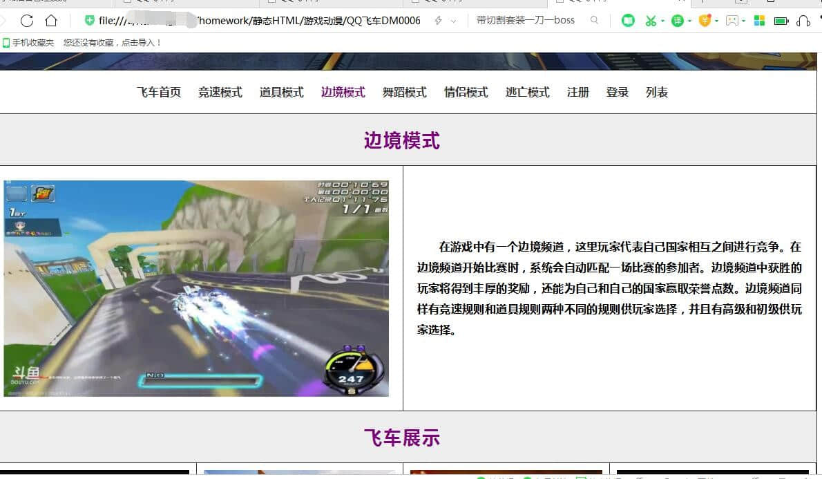Click the lightning speed mode icon
This screenshot has width=822, height=479.
point(438,21)
